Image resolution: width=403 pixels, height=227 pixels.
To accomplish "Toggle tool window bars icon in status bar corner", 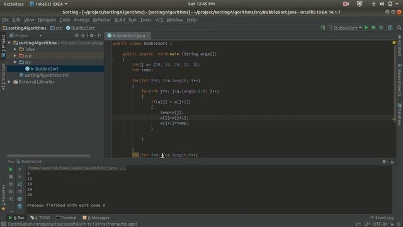I will coord(3,224).
